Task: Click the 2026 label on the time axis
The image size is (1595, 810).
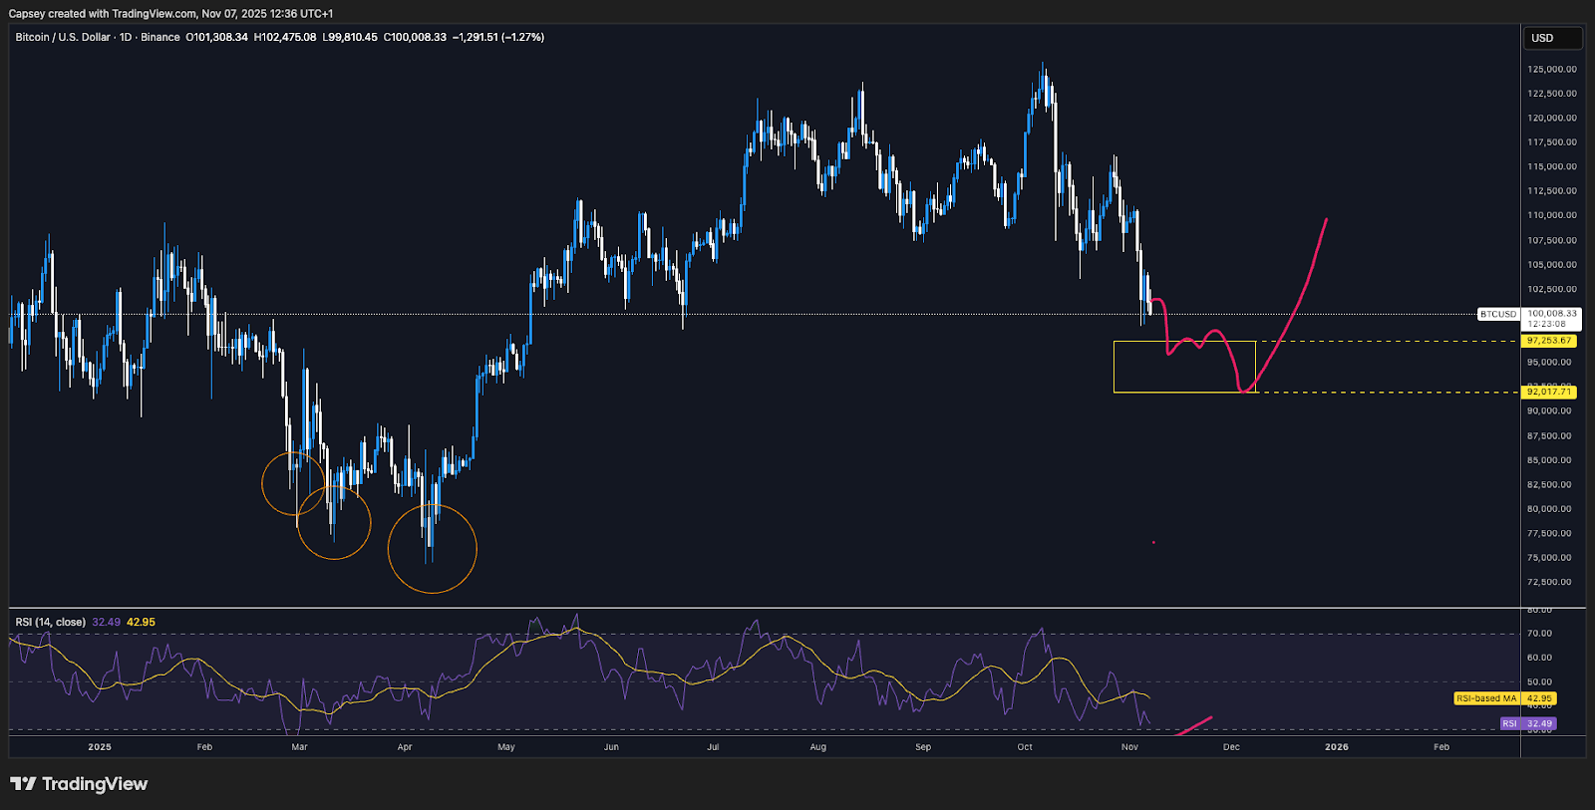Action: pos(1337,746)
